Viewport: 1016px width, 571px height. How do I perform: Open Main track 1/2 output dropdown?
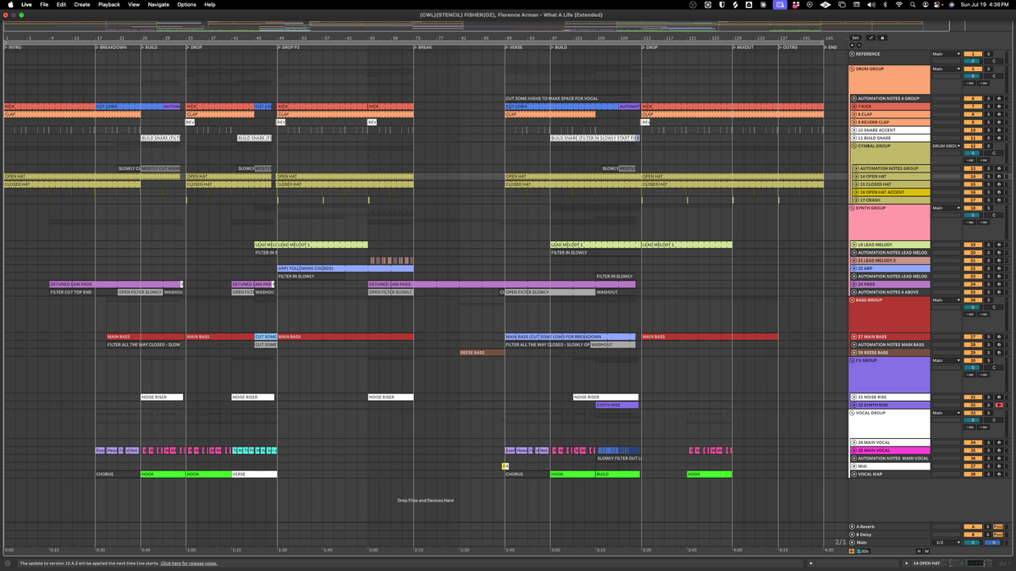click(946, 542)
